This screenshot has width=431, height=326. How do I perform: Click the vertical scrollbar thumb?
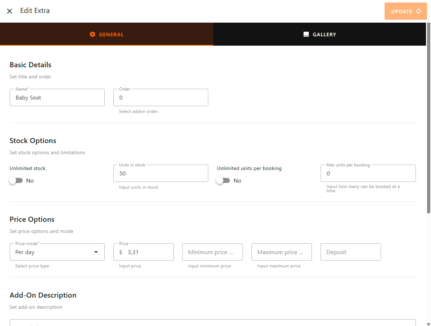(428, 118)
